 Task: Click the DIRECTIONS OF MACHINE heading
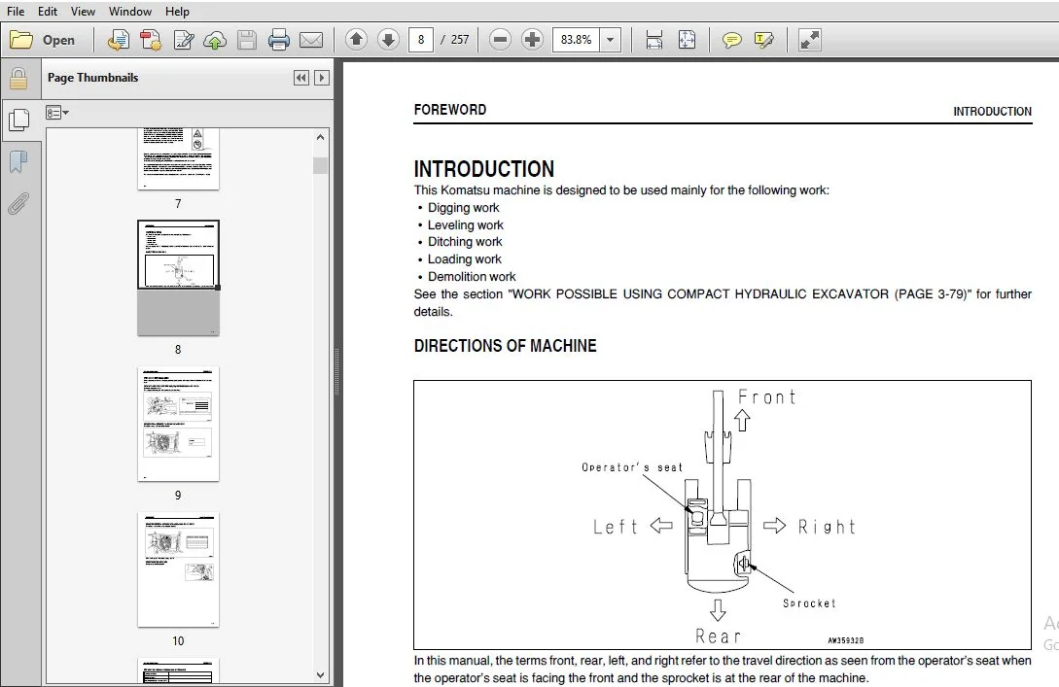pos(505,346)
